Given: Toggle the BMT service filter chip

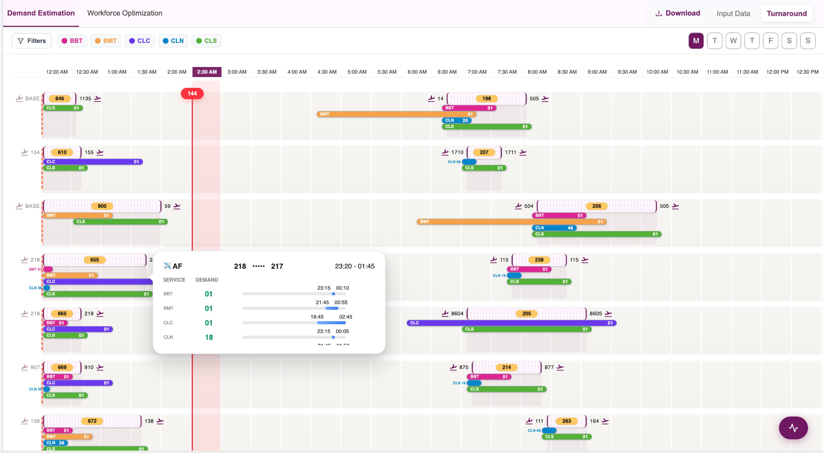Looking at the screenshot, I should coord(106,41).
